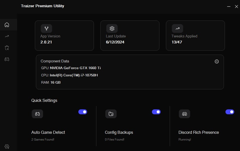Click the version hierarchy icon on App Version card
The image size is (240, 151).
point(46,28)
